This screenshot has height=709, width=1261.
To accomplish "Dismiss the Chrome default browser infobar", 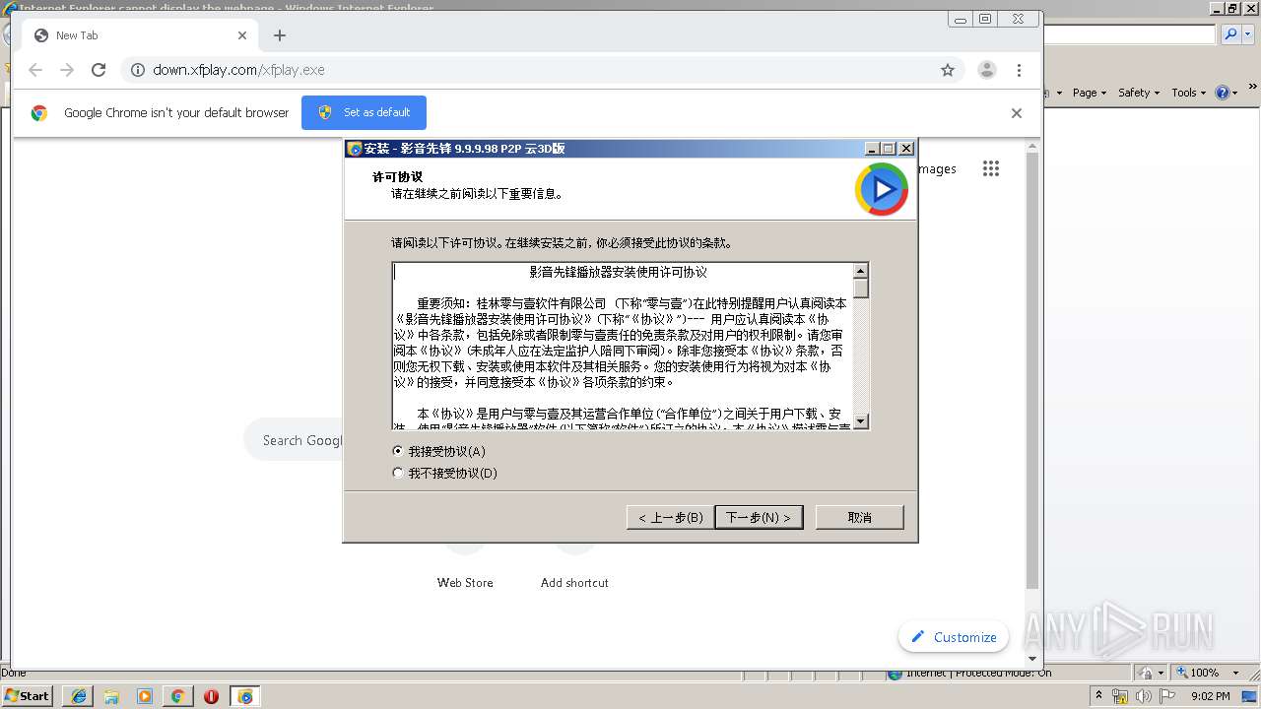I will pyautogui.click(x=1017, y=113).
